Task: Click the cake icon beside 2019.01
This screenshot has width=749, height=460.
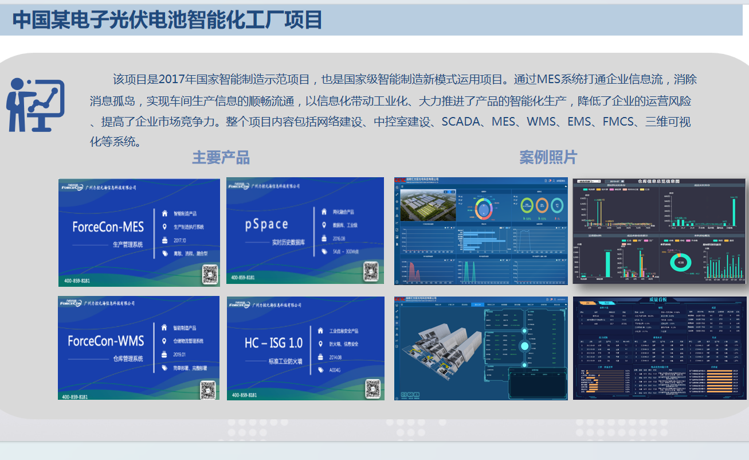Action: (165, 354)
